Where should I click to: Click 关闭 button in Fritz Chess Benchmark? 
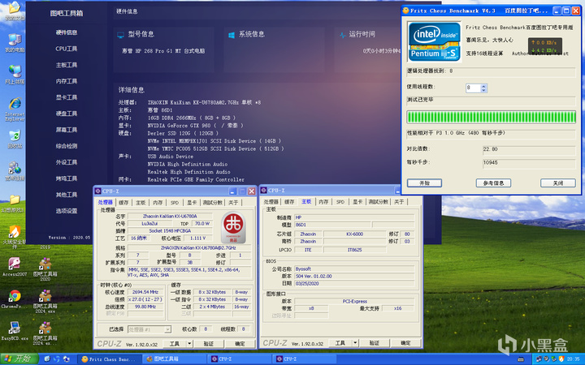coord(558,182)
